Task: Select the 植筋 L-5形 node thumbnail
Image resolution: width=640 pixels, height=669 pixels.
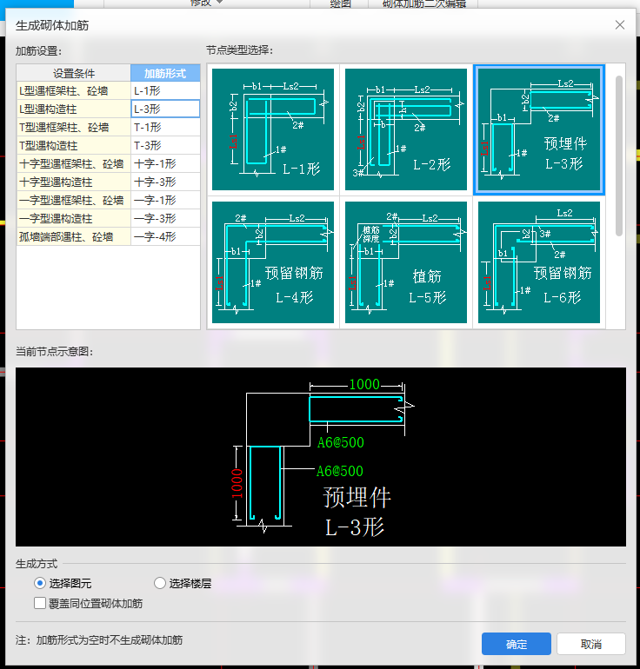Action: [405, 262]
